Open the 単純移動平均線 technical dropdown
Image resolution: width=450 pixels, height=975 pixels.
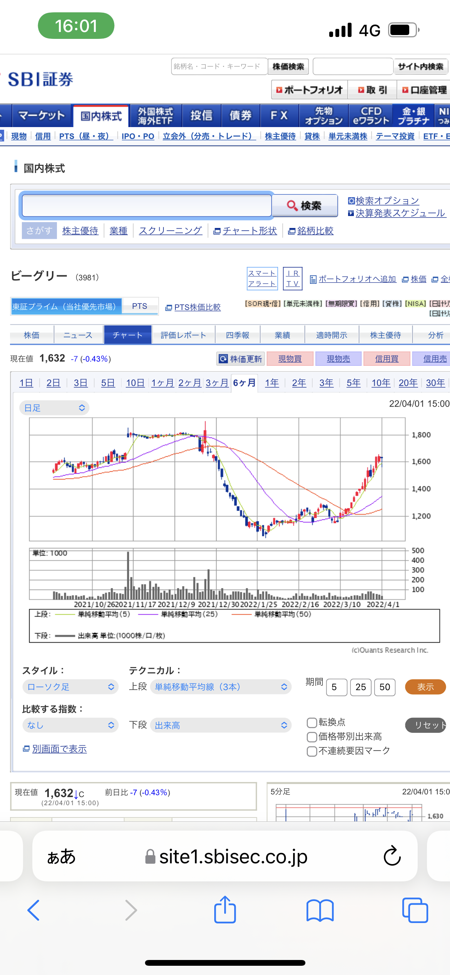click(221, 687)
